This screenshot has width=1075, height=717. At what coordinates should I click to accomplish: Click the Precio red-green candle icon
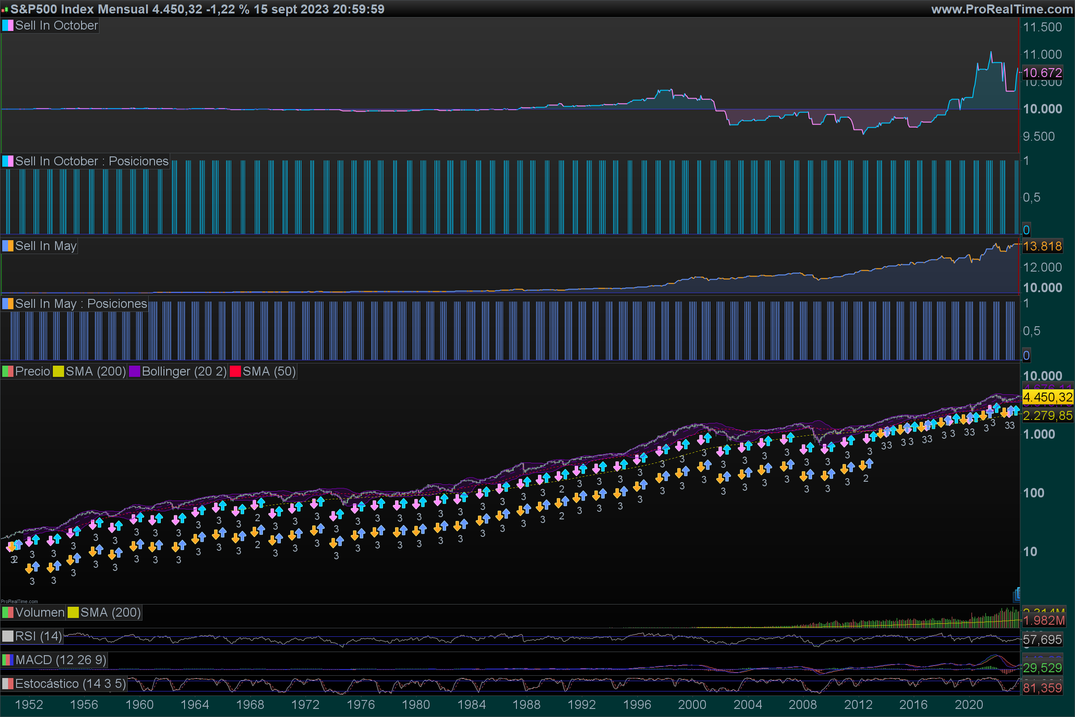8,371
